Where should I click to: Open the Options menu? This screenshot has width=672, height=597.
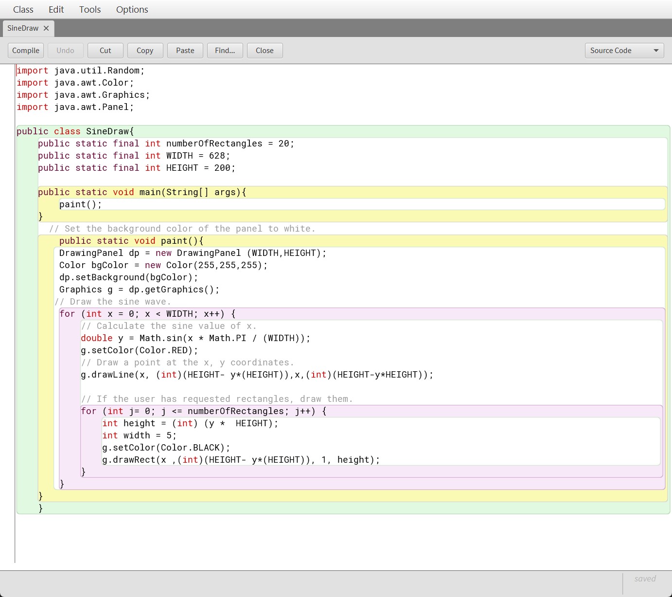click(132, 10)
